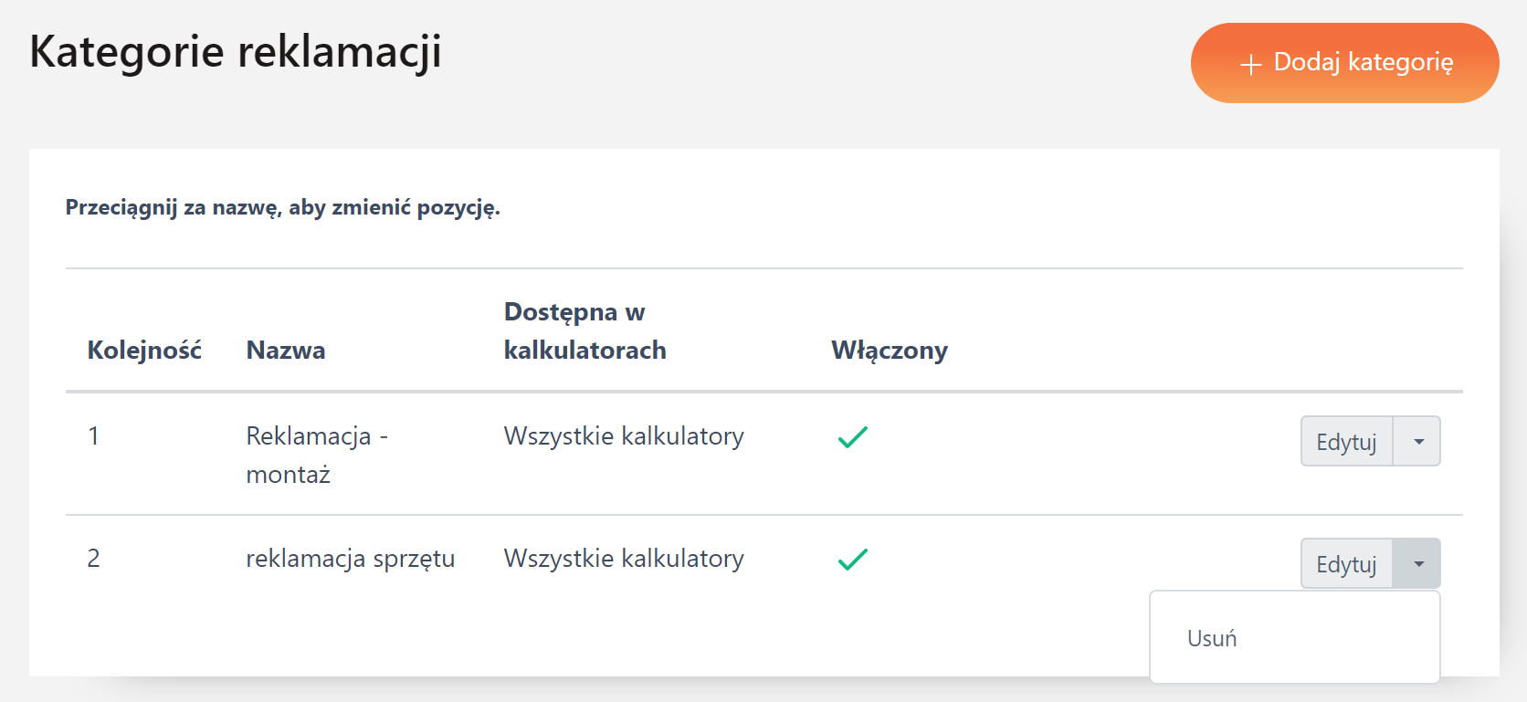The image size is (1527, 702).
Task: Click green checkmark in Reklamacja - montaż row
Action: coord(852,437)
